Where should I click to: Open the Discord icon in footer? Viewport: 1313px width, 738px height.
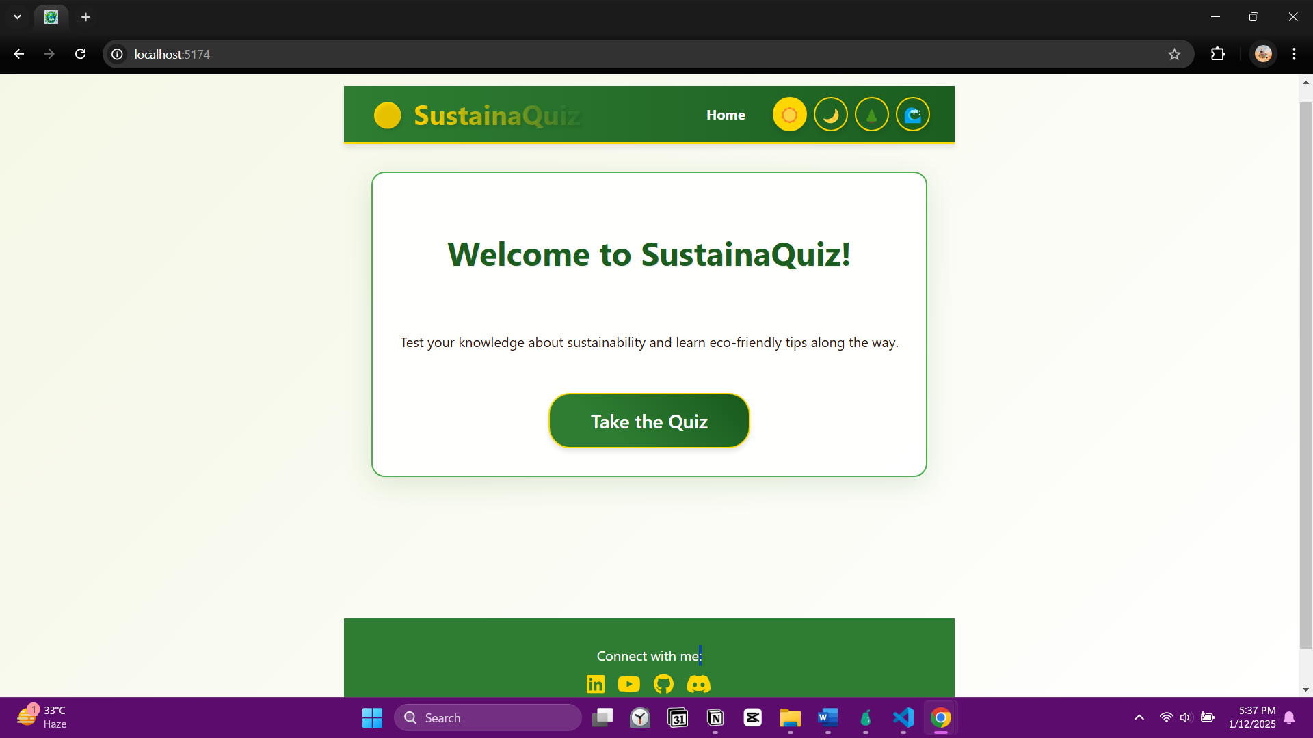tap(698, 684)
